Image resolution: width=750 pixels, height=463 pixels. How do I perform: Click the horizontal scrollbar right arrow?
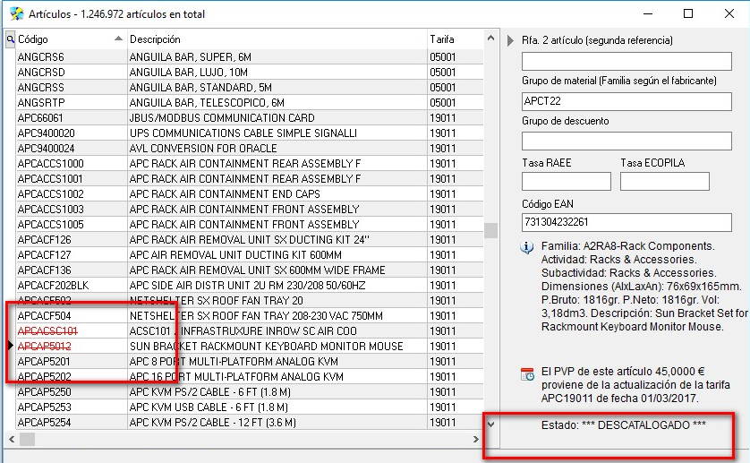coord(476,439)
